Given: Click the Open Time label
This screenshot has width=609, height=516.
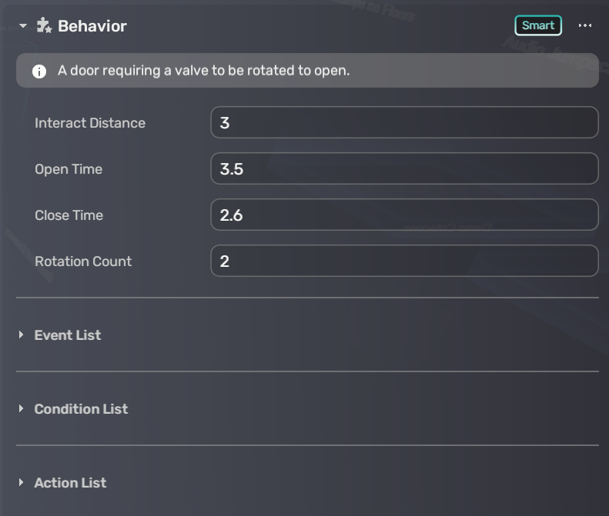Looking at the screenshot, I should click(69, 169).
